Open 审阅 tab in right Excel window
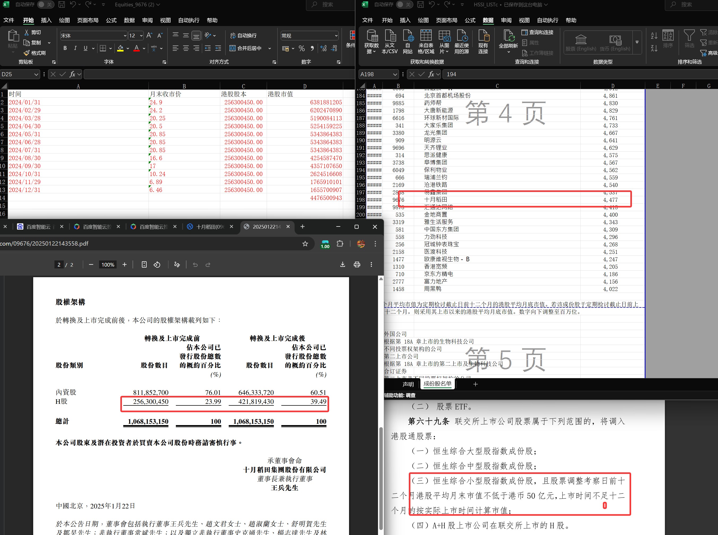The width and height of the screenshot is (718, 535). [506, 20]
